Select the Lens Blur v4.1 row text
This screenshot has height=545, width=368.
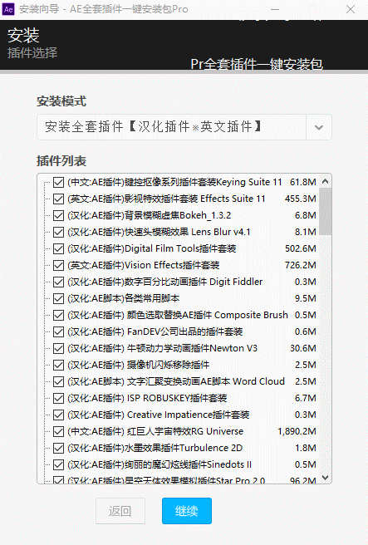[x=159, y=232]
